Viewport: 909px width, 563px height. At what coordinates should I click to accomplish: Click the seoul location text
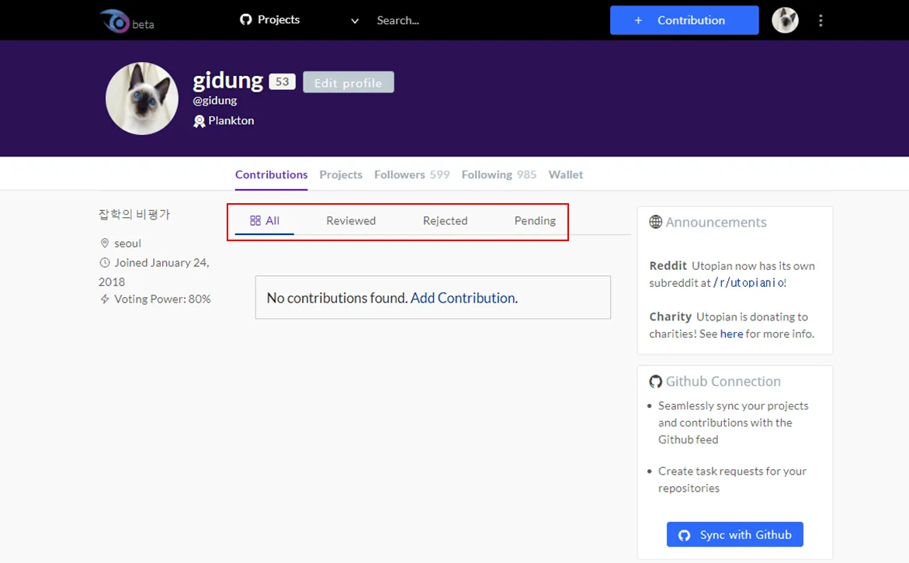pos(127,244)
